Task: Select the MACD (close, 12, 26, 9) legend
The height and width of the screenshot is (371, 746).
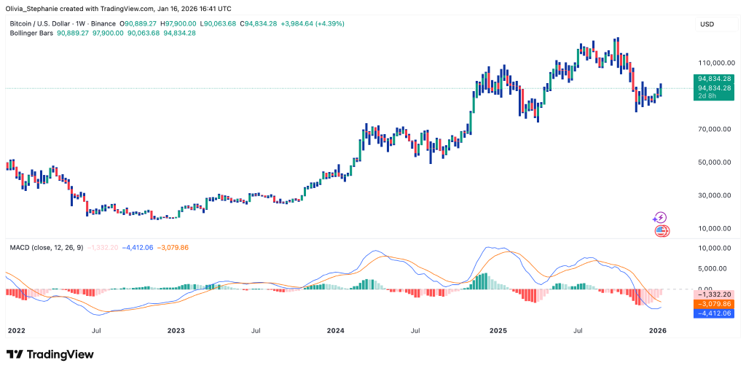Action: (x=48, y=247)
